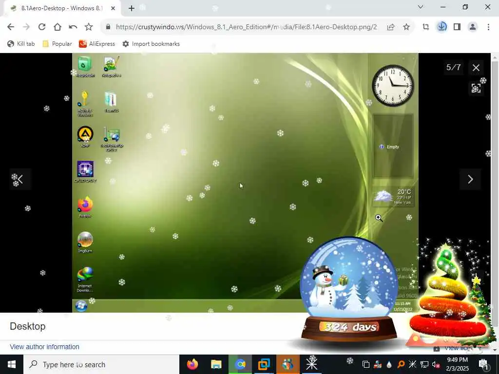Open the Kill tab bookmark

pyautogui.click(x=21, y=44)
